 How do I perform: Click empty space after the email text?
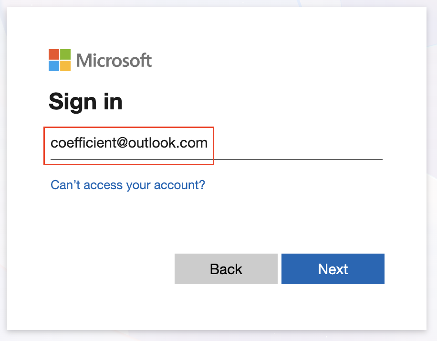point(296,143)
